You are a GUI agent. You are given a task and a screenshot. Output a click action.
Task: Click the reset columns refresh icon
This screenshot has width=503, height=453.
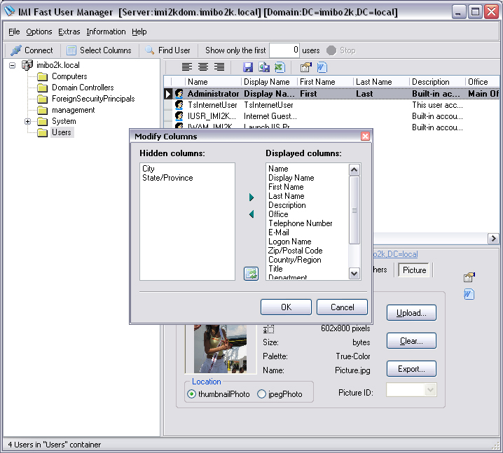[251, 274]
